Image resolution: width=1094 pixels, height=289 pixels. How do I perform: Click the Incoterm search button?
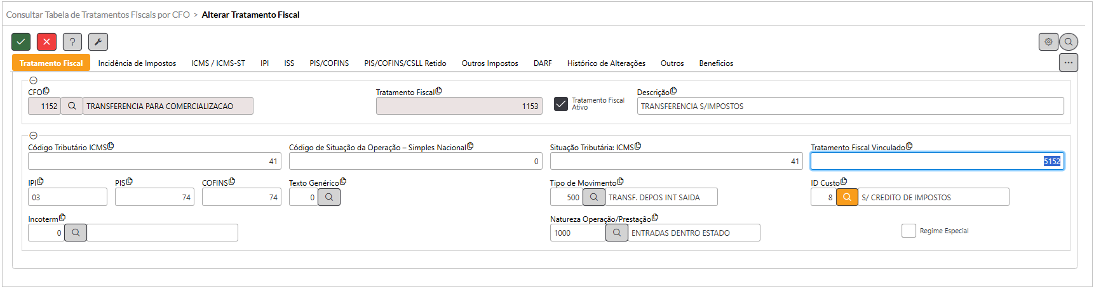[76, 233]
